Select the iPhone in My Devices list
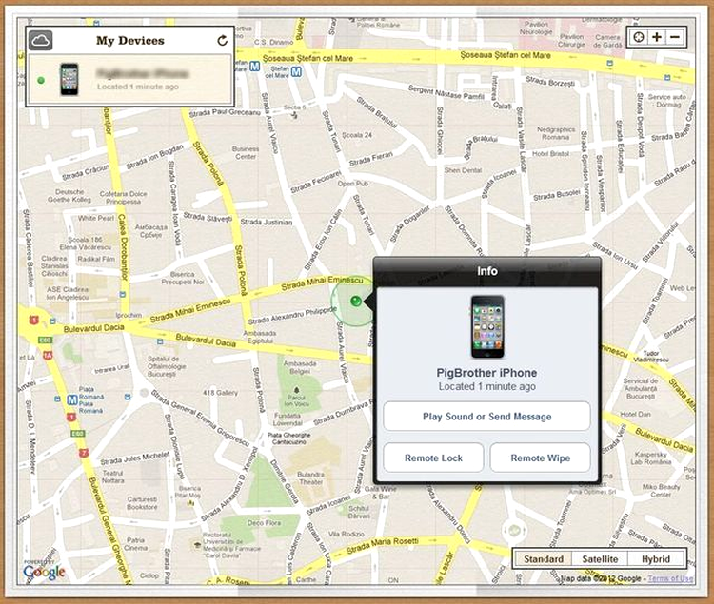The height and width of the screenshot is (604, 714). 130,79
